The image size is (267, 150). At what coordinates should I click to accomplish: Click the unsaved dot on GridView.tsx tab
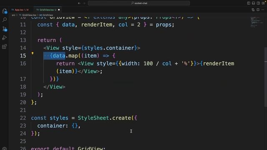coord(59,10)
